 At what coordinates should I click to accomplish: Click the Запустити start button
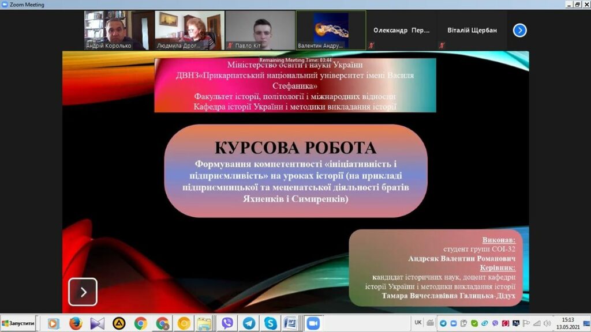(x=18, y=323)
